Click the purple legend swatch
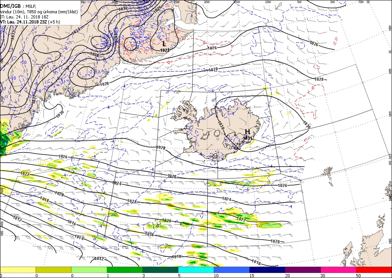The image size is (392, 278). point(303,270)
